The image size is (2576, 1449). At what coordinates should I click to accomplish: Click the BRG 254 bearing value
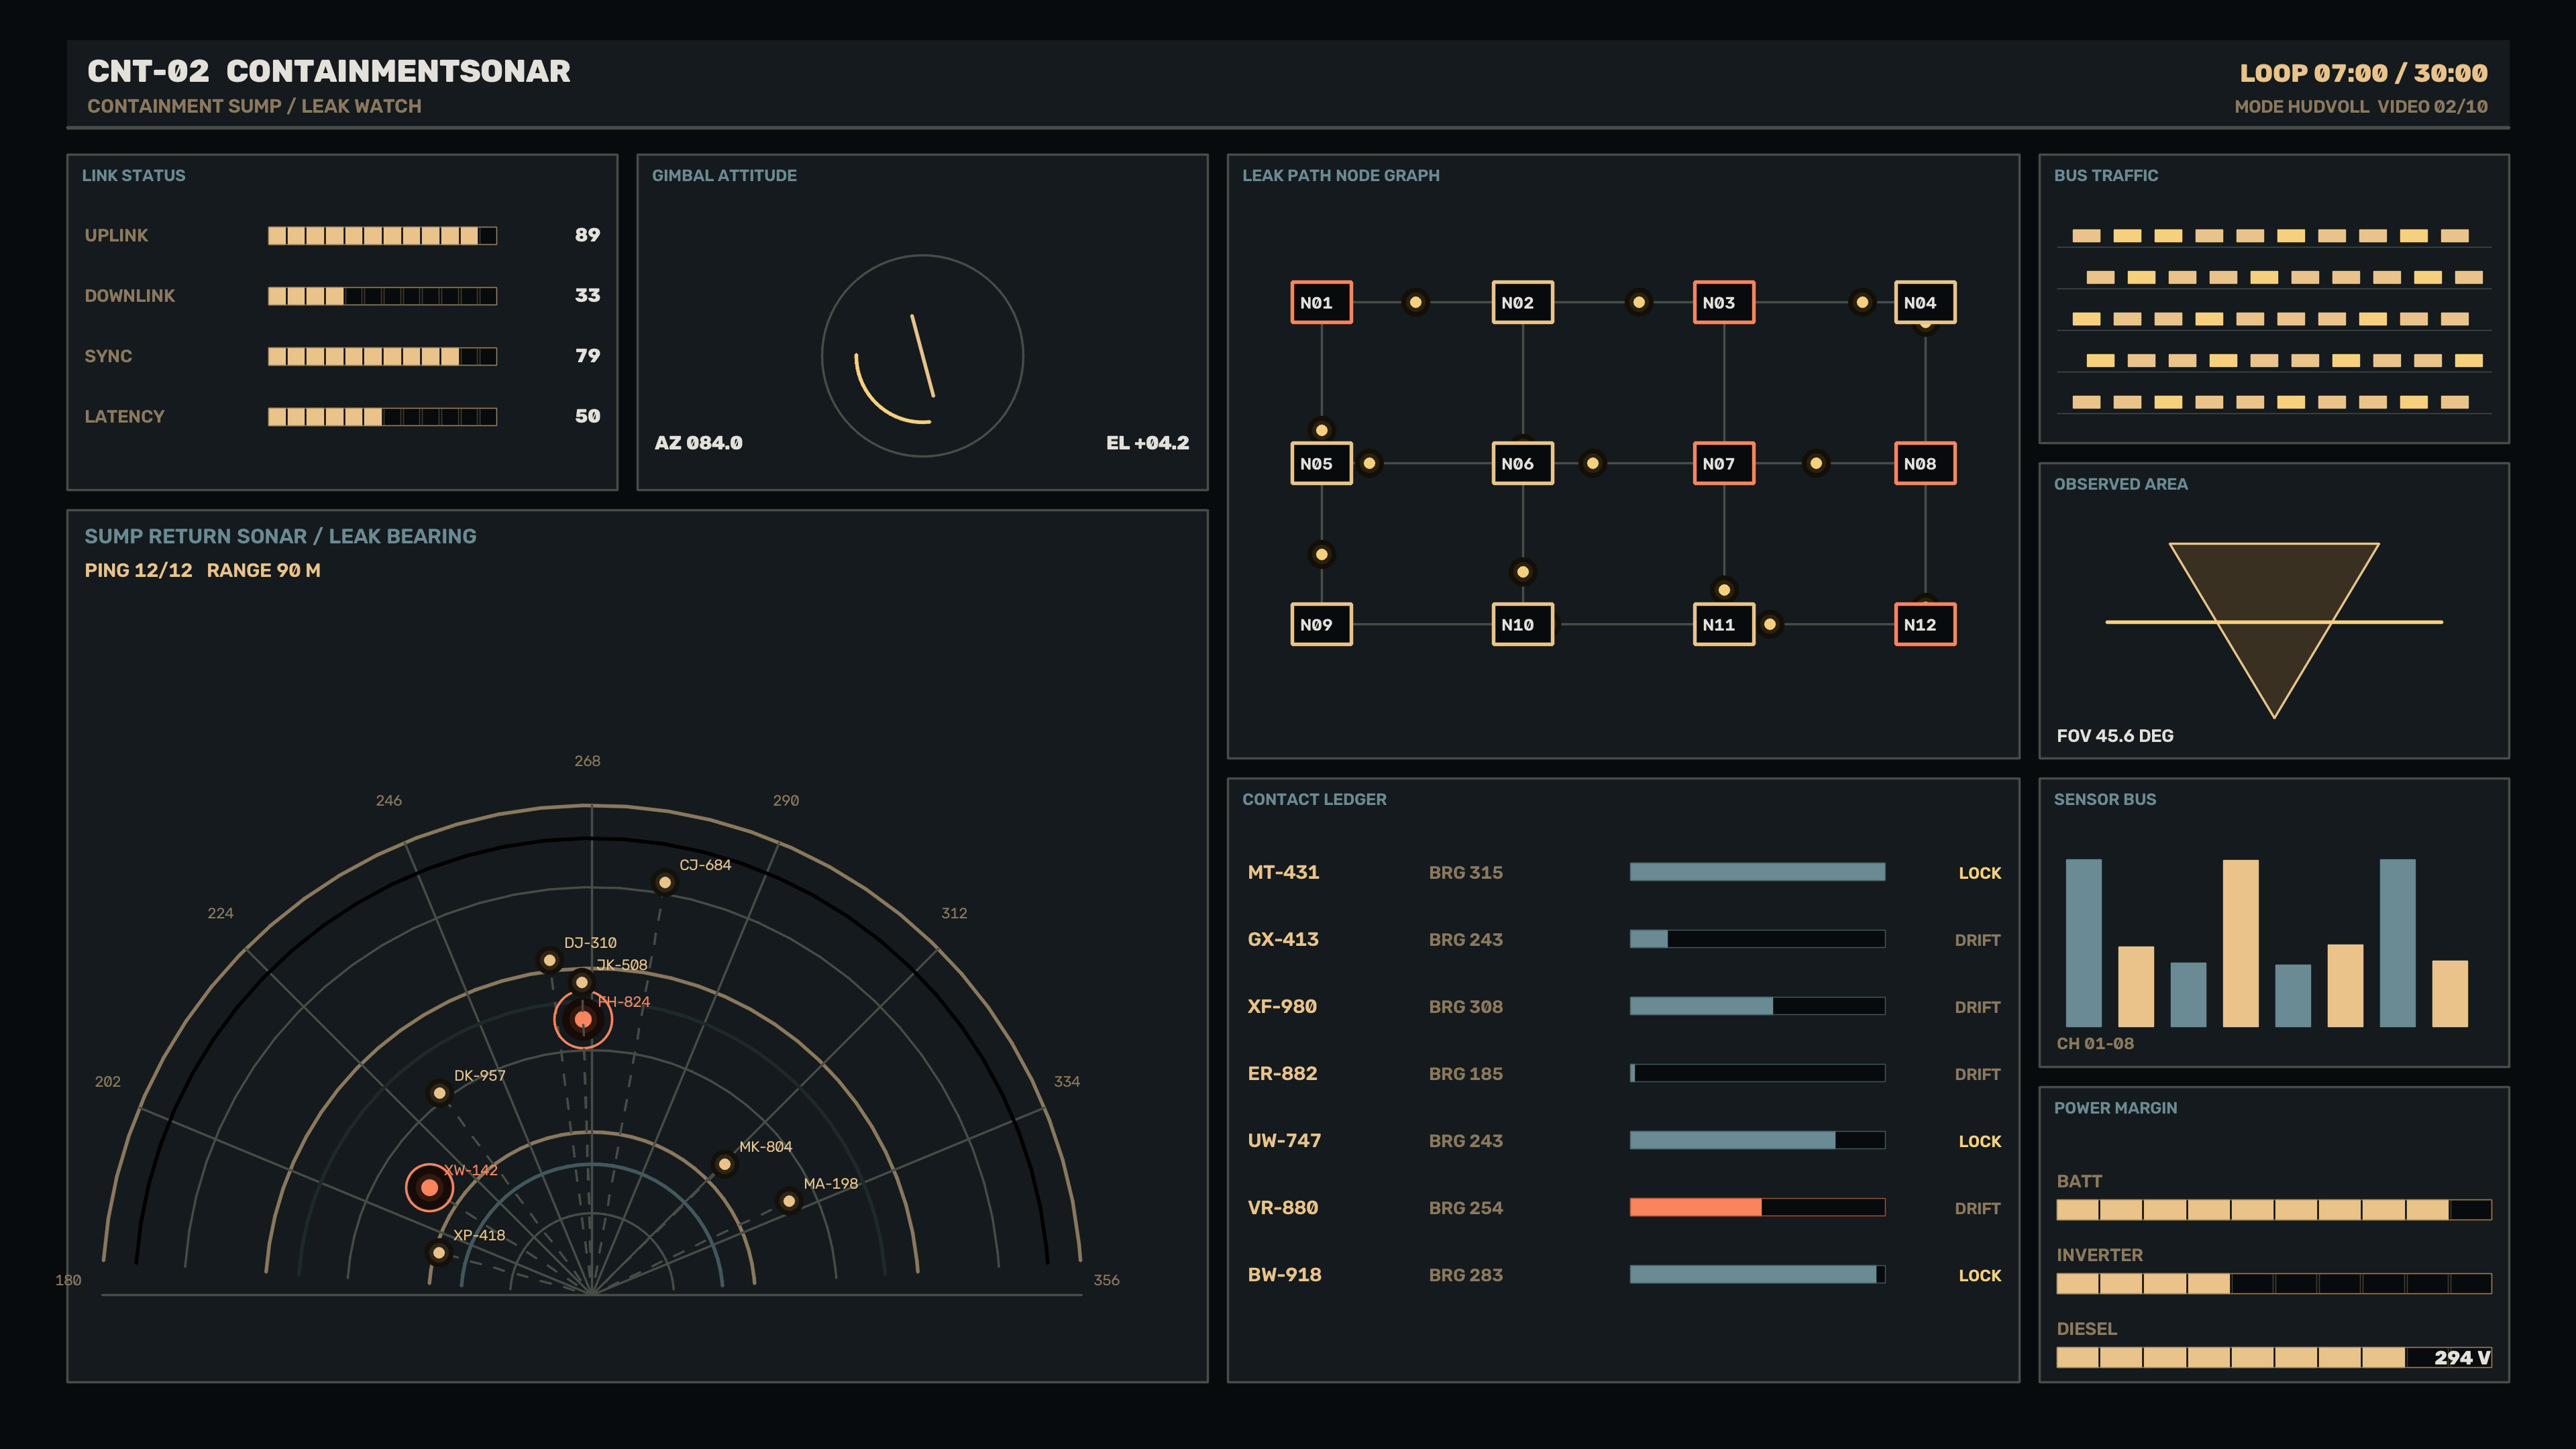click(1465, 1208)
